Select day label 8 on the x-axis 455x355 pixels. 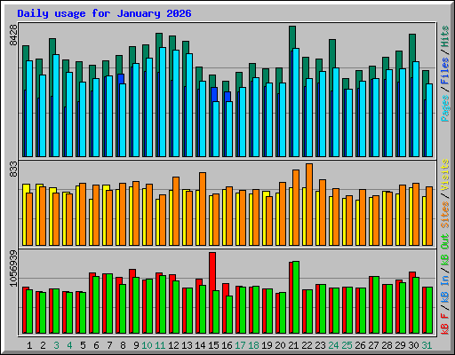[123, 345]
